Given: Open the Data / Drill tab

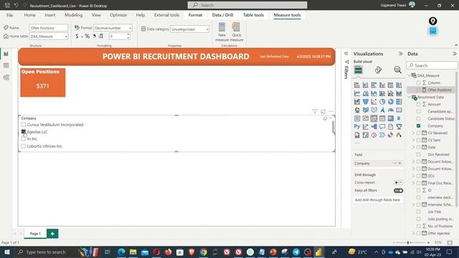Looking at the screenshot, I should point(222,15).
